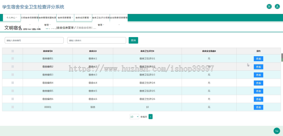Check the row for 宿舍编号1

point(13,58)
